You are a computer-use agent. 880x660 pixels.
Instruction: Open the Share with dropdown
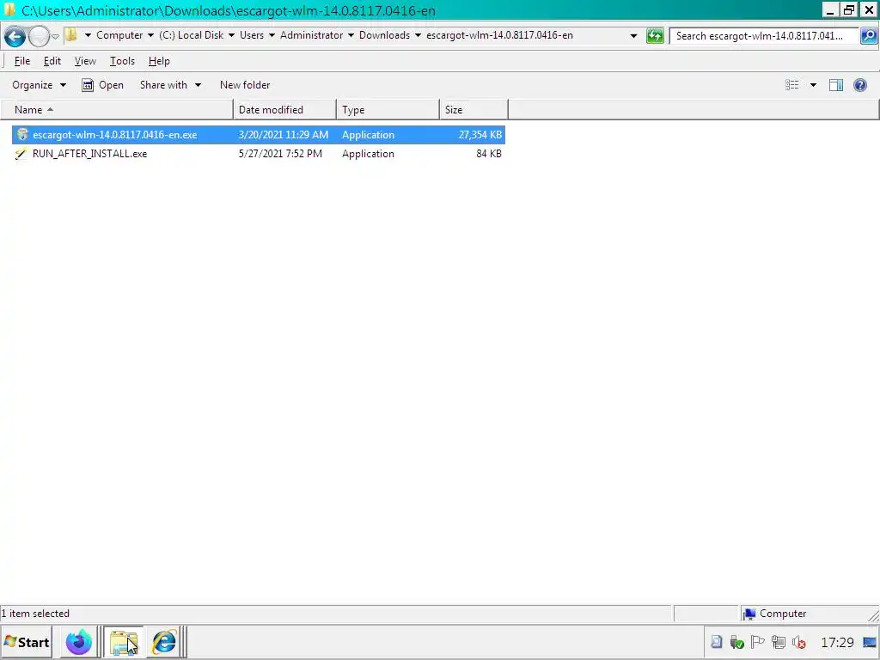(x=170, y=85)
